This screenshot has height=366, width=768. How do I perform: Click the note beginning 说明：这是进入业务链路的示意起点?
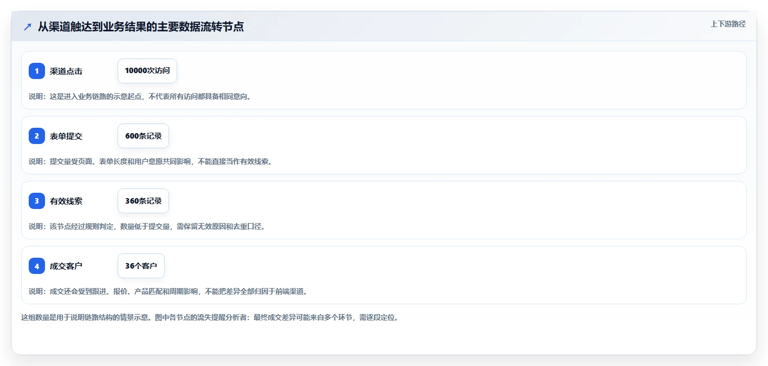(140, 96)
